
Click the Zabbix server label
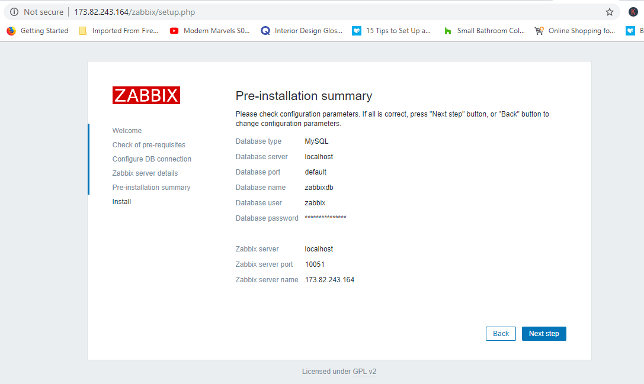click(x=257, y=249)
